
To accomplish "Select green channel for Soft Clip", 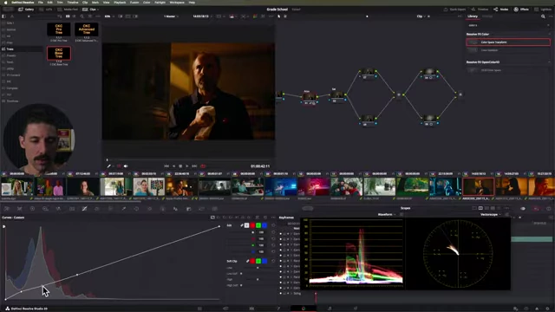I will tap(258, 261).
